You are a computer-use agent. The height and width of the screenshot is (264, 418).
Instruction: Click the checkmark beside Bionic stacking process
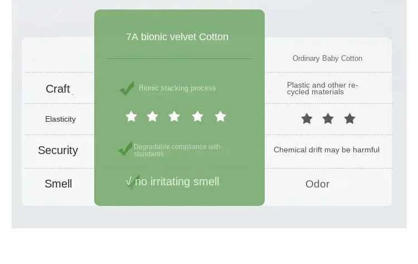tap(127, 88)
